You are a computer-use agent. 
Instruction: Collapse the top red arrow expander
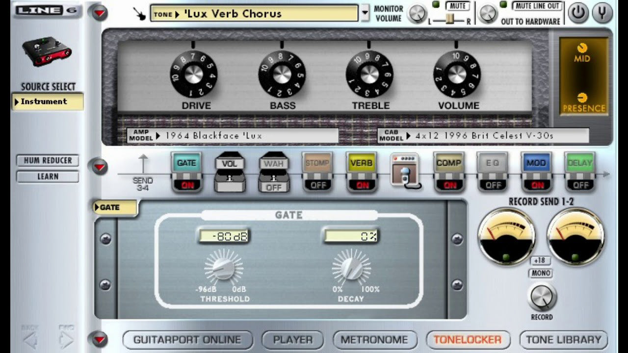[x=100, y=13]
